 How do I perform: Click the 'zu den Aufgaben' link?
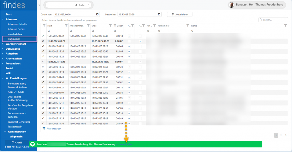point(124,145)
